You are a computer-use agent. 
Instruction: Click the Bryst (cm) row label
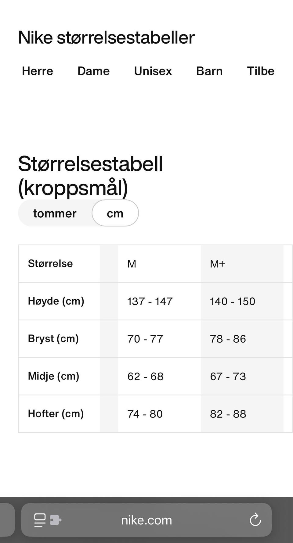(x=53, y=339)
